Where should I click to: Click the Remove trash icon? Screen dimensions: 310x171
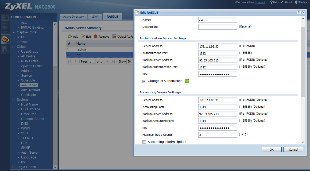(x=95, y=37)
